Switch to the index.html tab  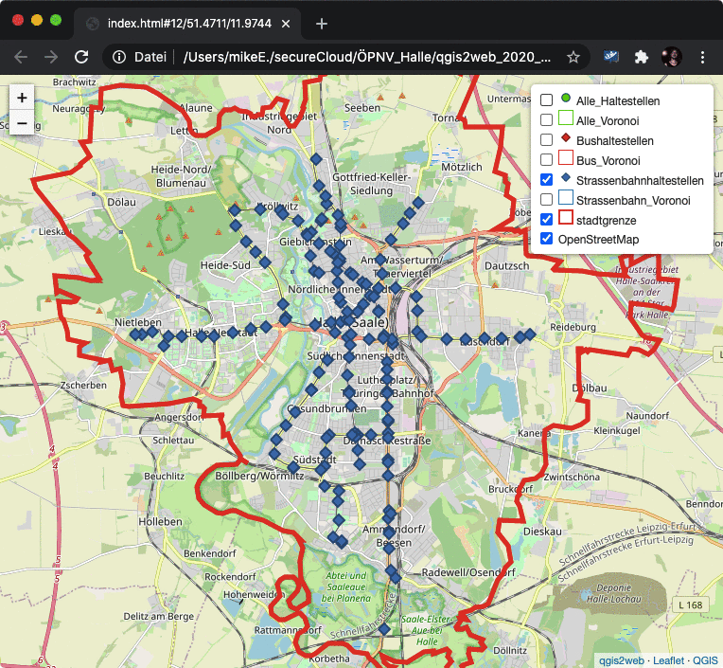coord(180,23)
